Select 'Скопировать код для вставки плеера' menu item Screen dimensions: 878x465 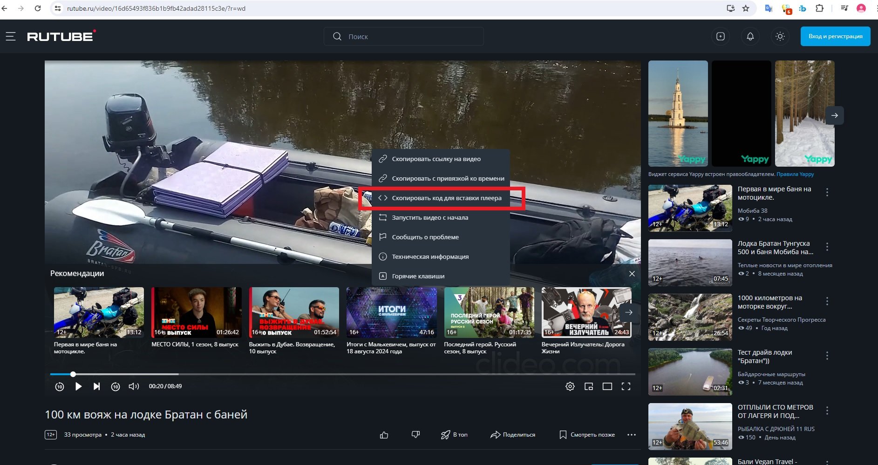(x=446, y=198)
